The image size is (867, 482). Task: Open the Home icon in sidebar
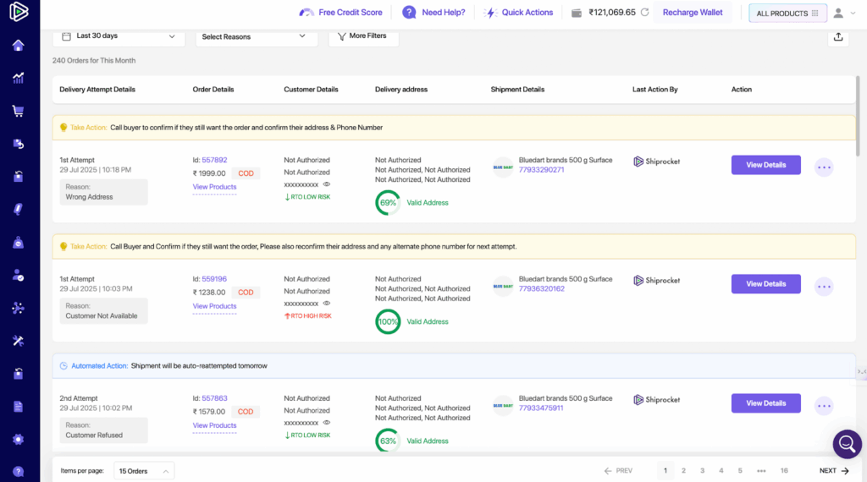pos(18,45)
